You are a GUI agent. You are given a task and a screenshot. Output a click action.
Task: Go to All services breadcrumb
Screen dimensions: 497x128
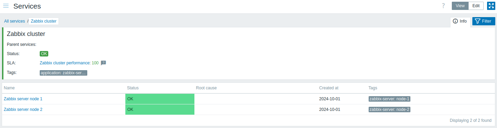14,21
